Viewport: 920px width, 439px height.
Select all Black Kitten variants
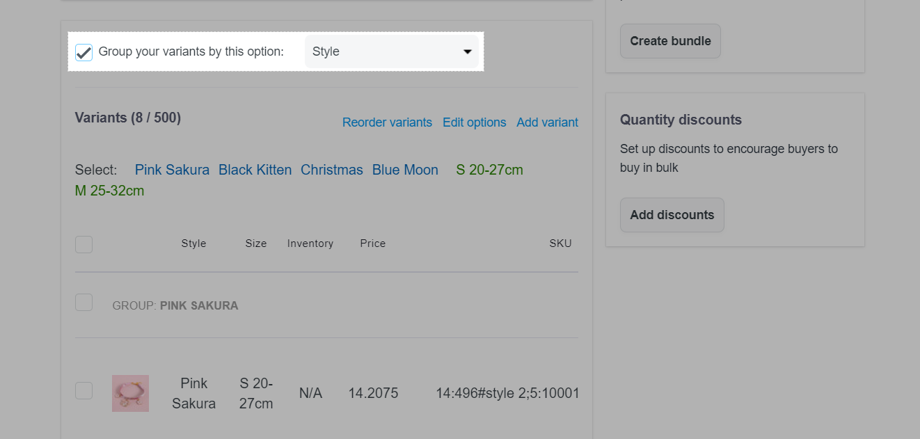point(255,170)
